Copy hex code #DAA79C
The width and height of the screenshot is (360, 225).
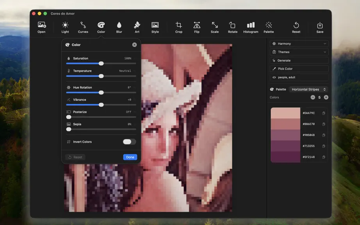[x=324, y=113]
